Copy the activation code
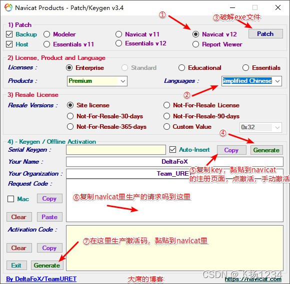Screen dimensions: 290x284 [49, 248]
